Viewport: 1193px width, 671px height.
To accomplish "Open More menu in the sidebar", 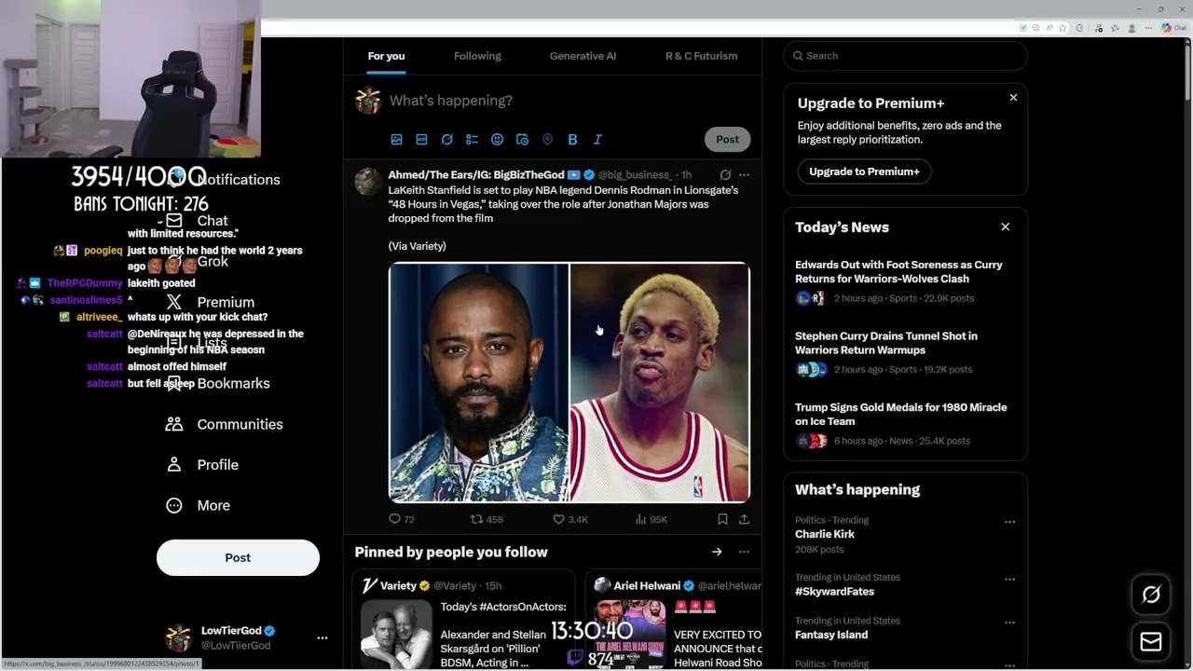I will [x=198, y=505].
